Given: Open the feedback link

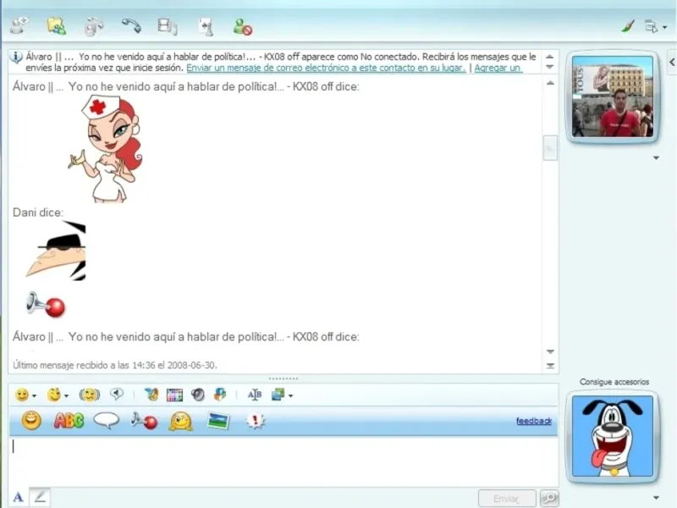Looking at the screenshot, I should (534, 421).
